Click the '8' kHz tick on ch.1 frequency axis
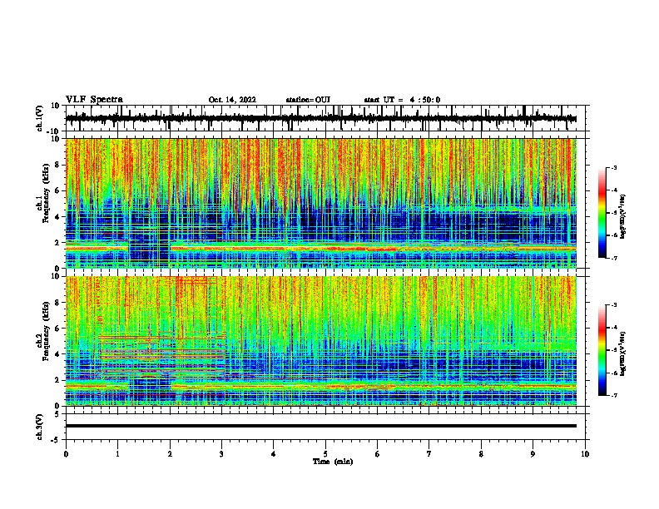This screenshot has width=659, height=509. pyautogui.click(x=58, y=165)
